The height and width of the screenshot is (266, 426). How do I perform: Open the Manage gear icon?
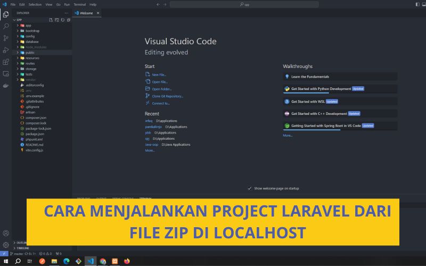[6, 245]
